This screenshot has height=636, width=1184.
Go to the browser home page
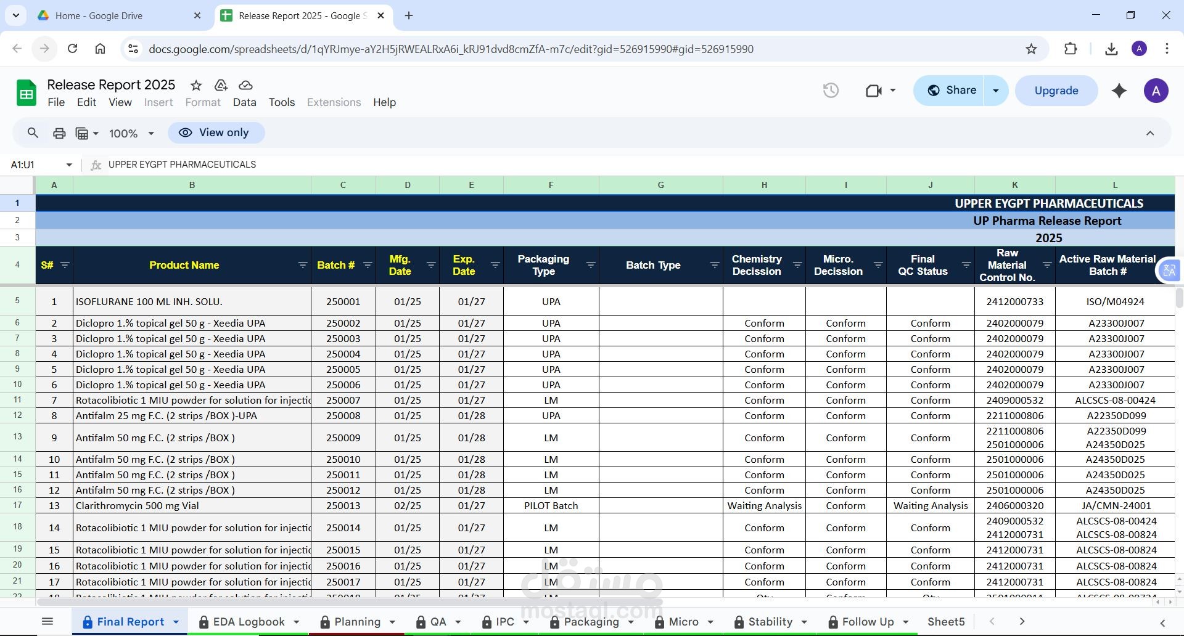pyautogui.click(x=100, y=49)
